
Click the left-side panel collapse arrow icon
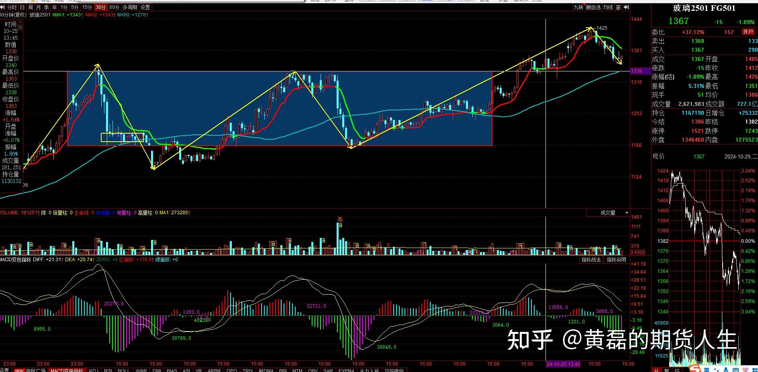tap(3, 7)
